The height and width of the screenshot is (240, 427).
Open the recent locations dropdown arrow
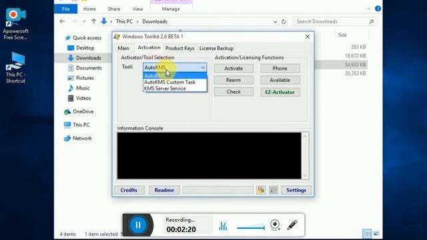84,21
